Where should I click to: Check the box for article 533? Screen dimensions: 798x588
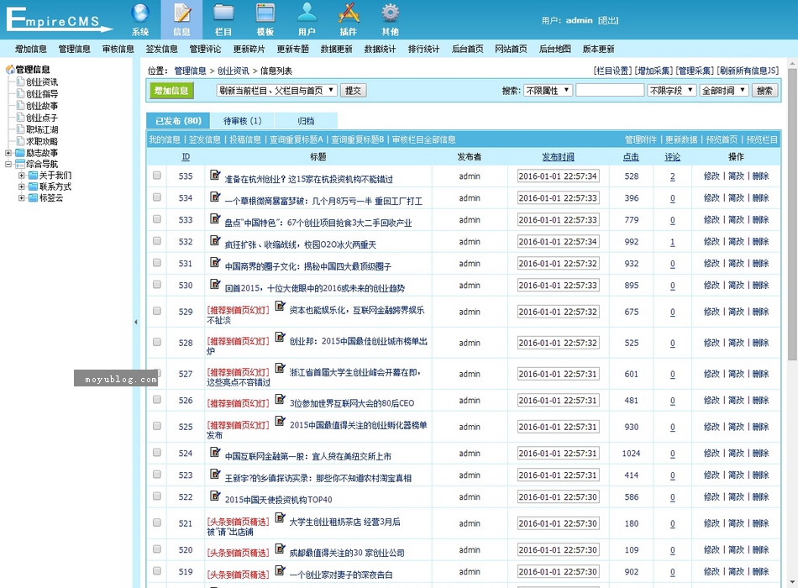click(157, 219)
